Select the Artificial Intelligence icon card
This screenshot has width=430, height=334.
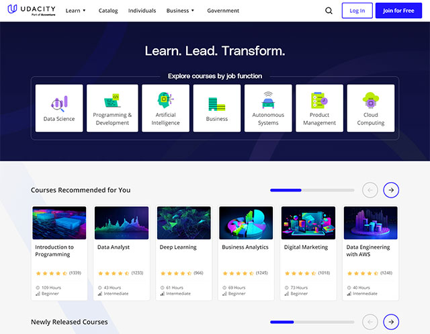coord(165,102)
